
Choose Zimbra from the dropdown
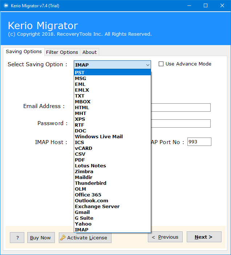[x=112, y=172]
